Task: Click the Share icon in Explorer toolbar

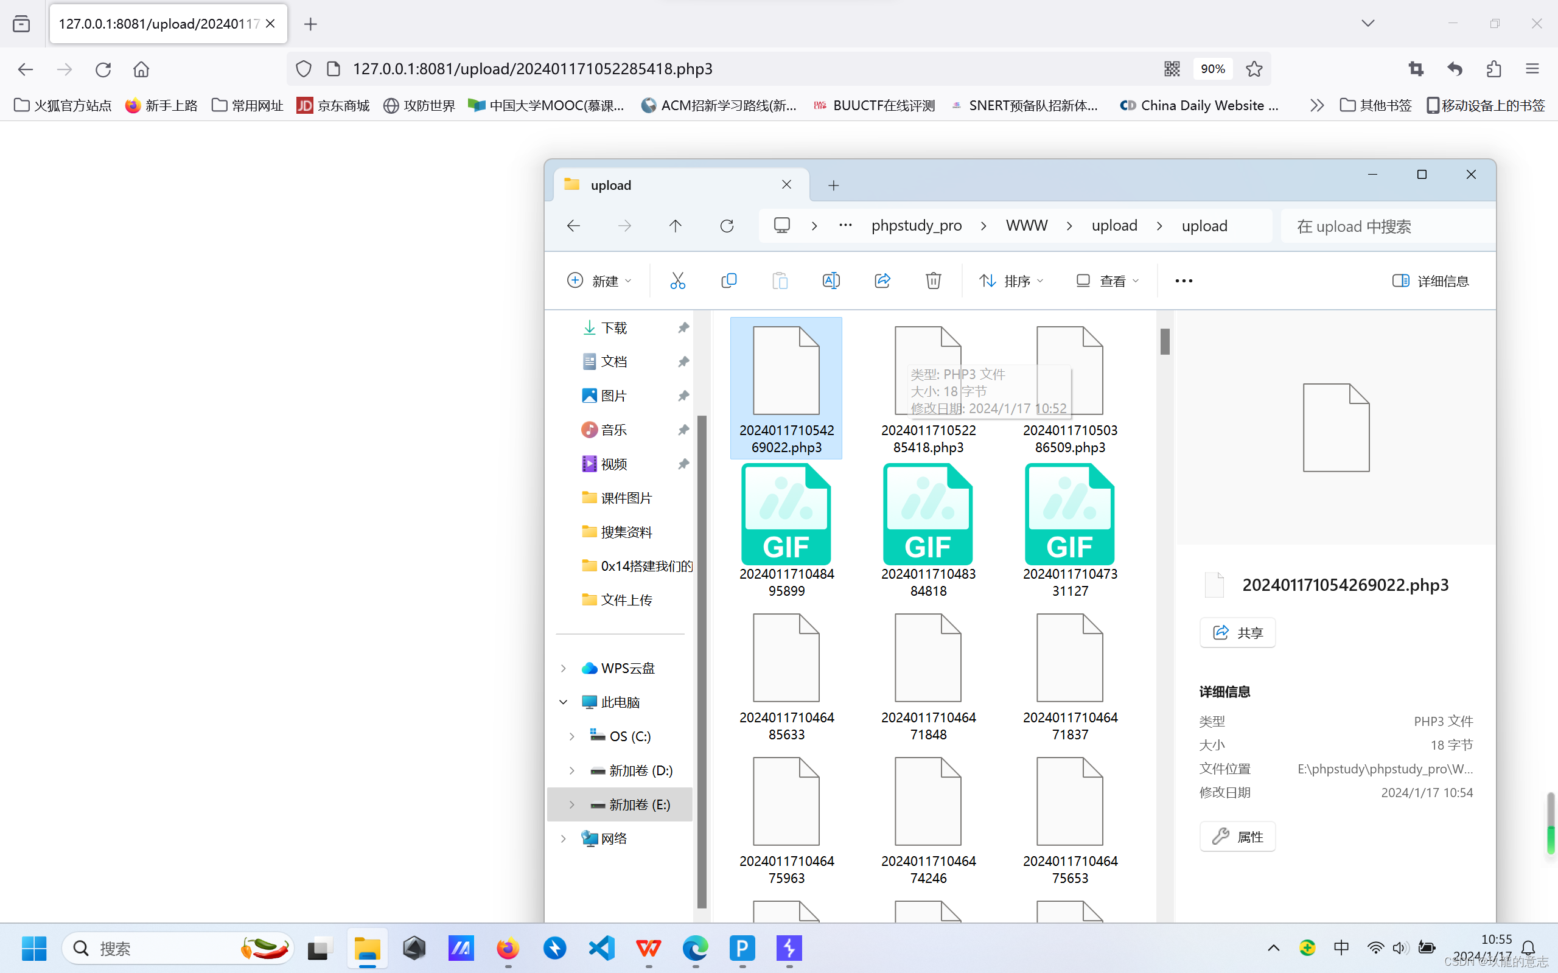Action: pyautogui.click(x=882, y=281)
